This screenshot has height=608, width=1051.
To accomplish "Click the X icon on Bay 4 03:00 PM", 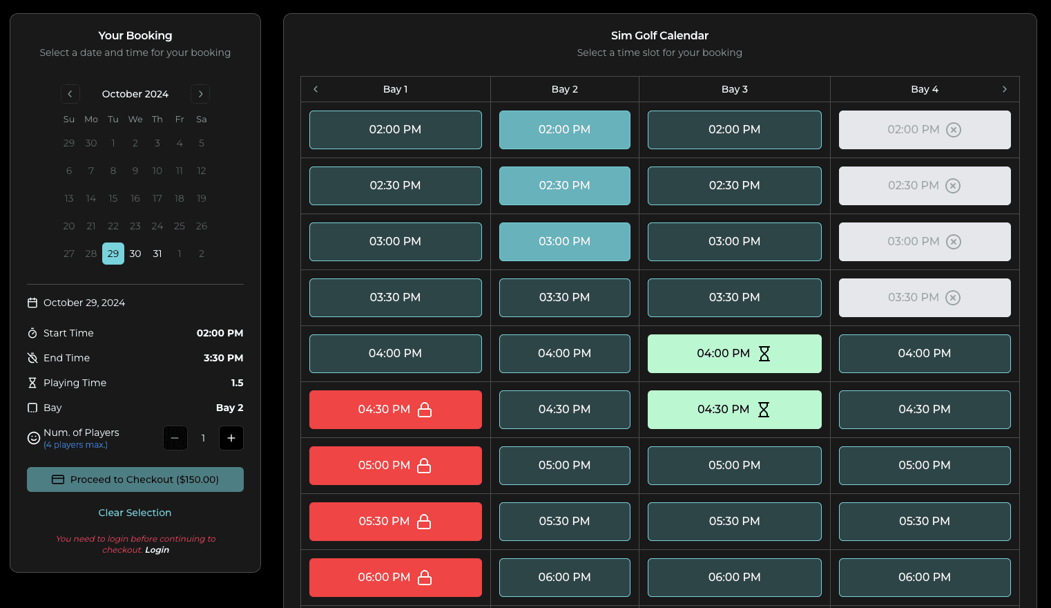I will tap(954, 242).
